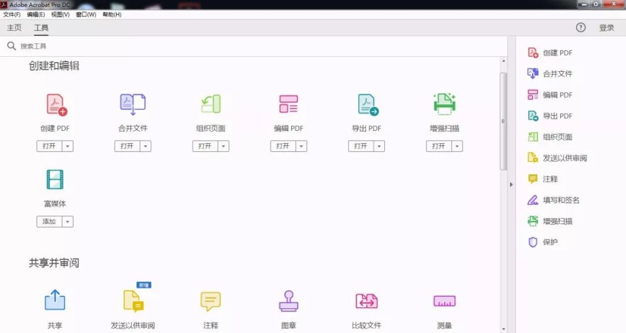Click the 编辑 PDF tool icon

tap(289, 104)
